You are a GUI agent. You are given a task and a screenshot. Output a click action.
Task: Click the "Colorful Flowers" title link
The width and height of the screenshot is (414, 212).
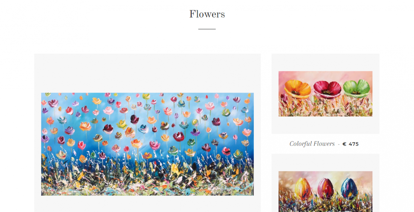[x=312, y=144]
